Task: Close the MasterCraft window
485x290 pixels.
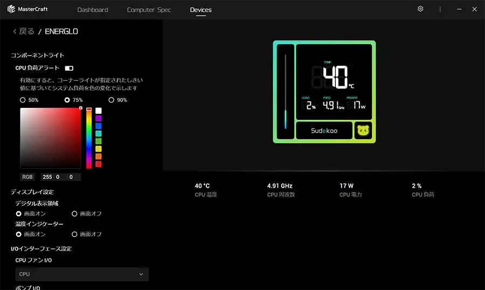Action: (x=474, y=9)
